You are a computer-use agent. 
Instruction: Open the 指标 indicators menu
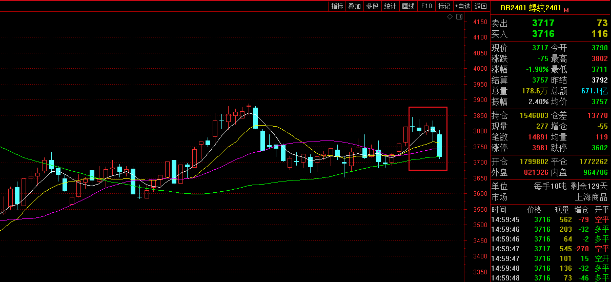coord(337,6)
